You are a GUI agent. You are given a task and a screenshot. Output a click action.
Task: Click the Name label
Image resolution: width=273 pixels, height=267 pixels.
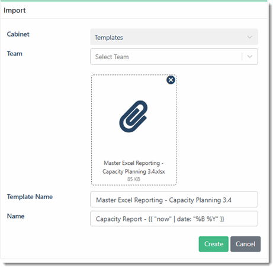pyautogui.click(x=15, y=216)
